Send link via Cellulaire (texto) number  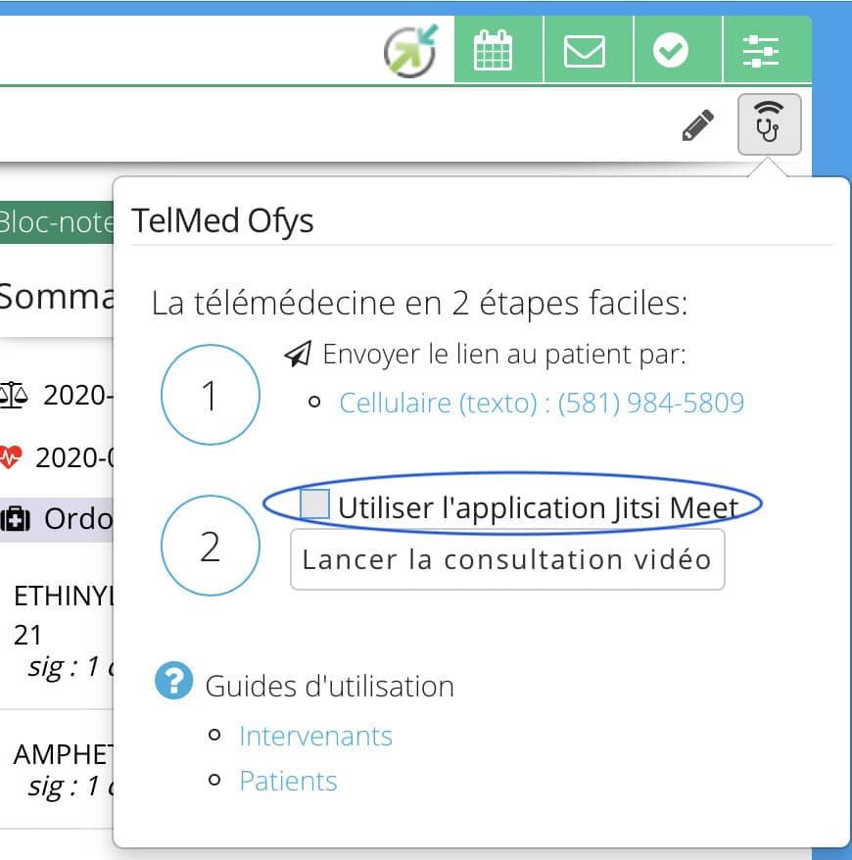pyautogui.click(x=542, y=404)
